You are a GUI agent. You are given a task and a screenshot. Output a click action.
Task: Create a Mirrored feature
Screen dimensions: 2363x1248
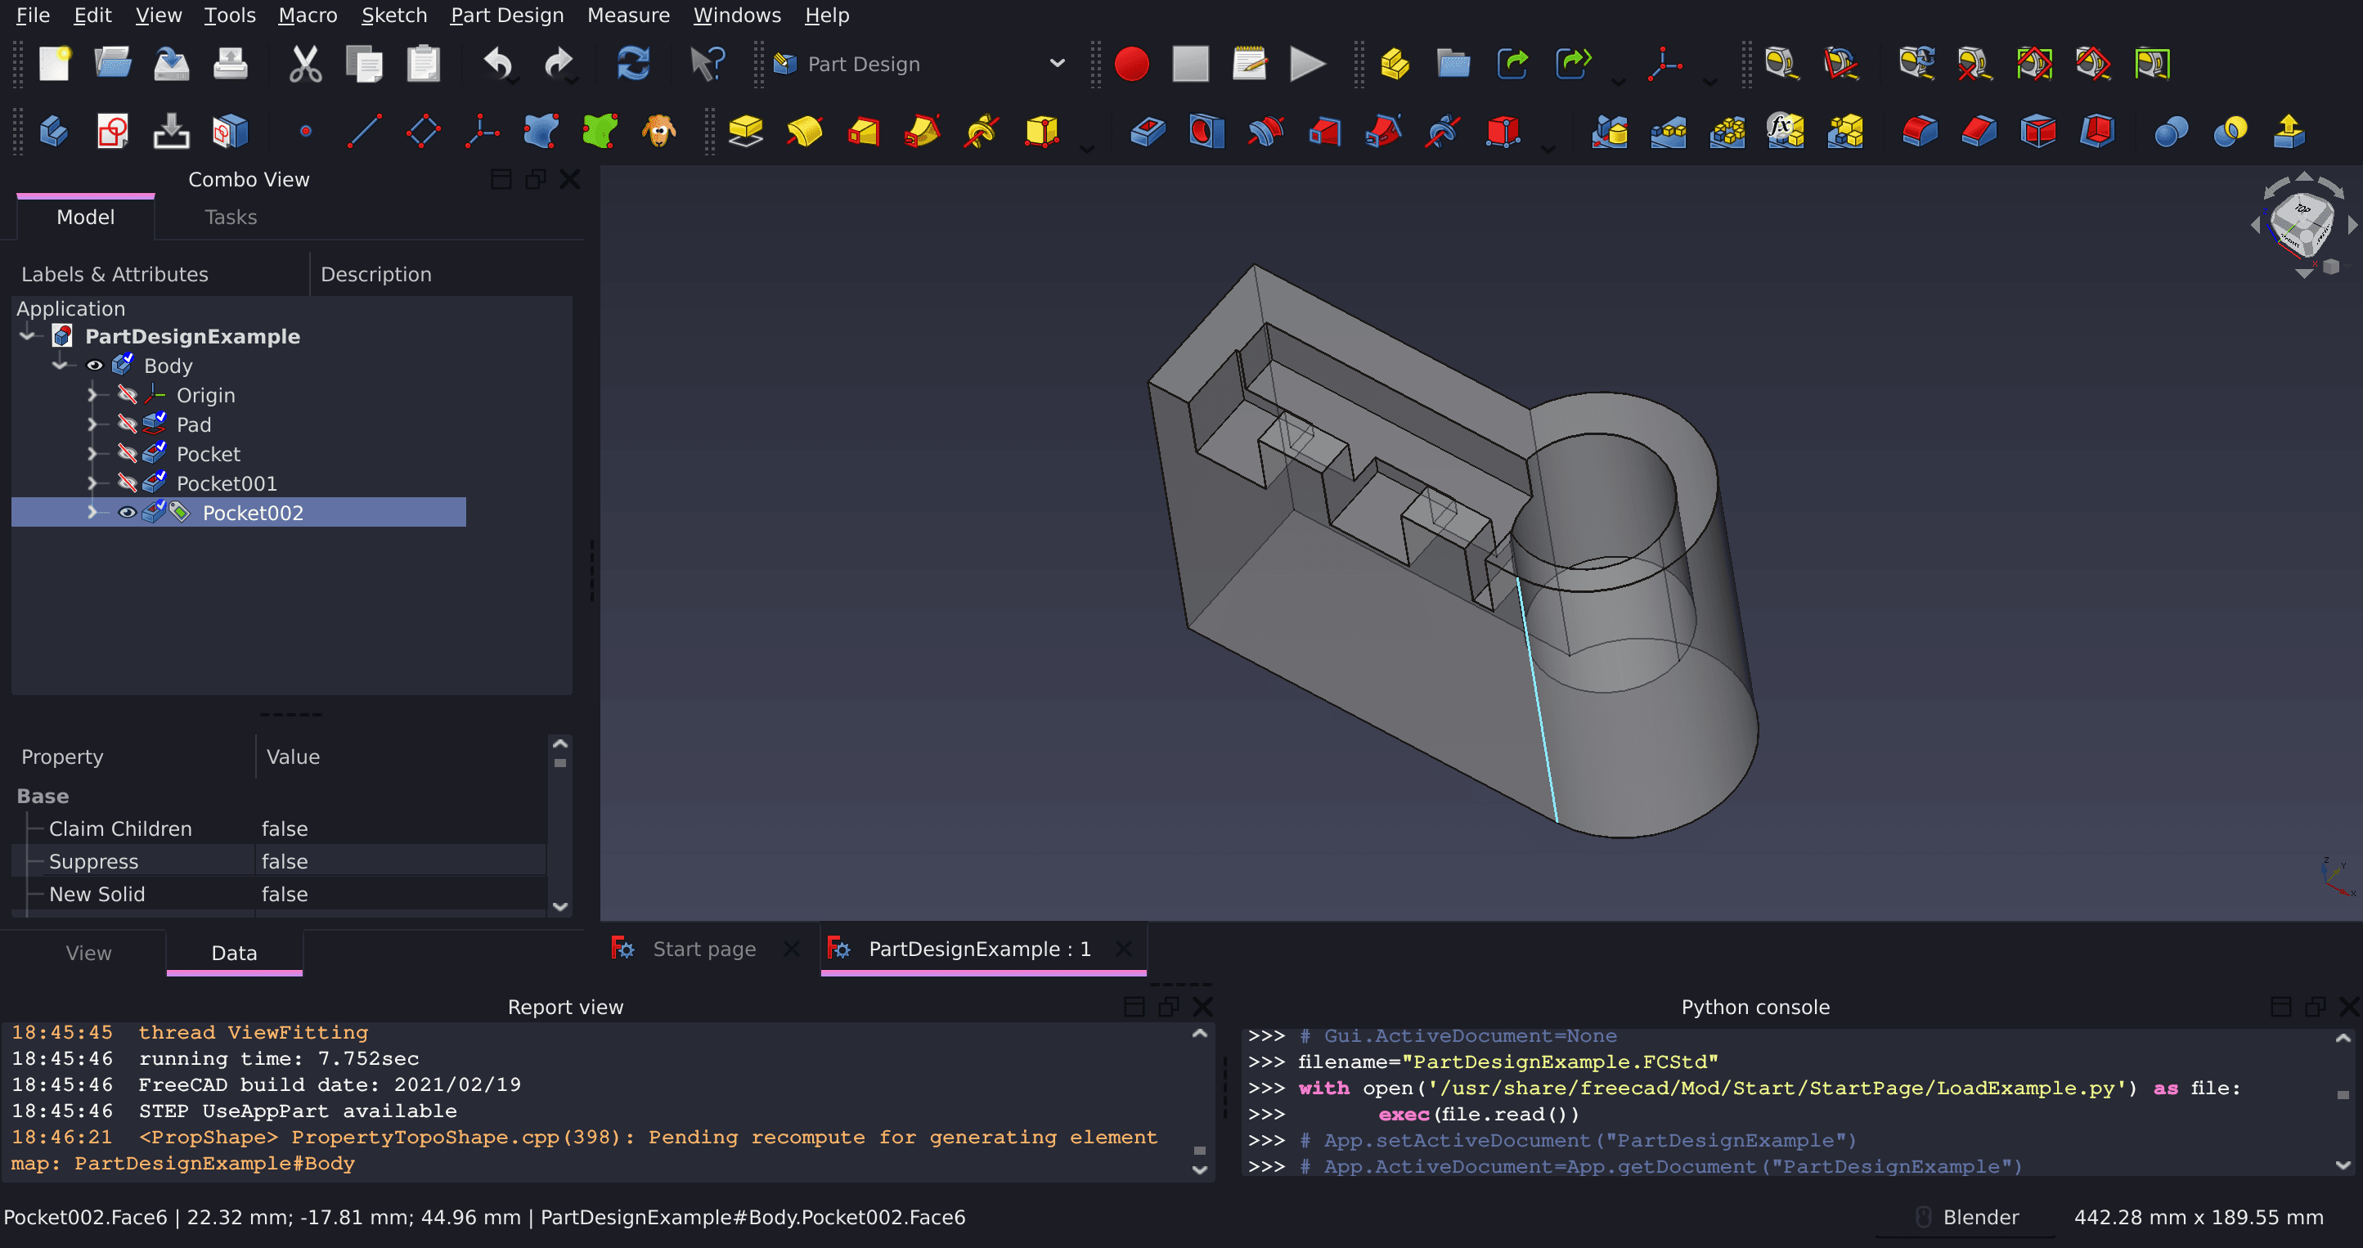pos(1610,131)
